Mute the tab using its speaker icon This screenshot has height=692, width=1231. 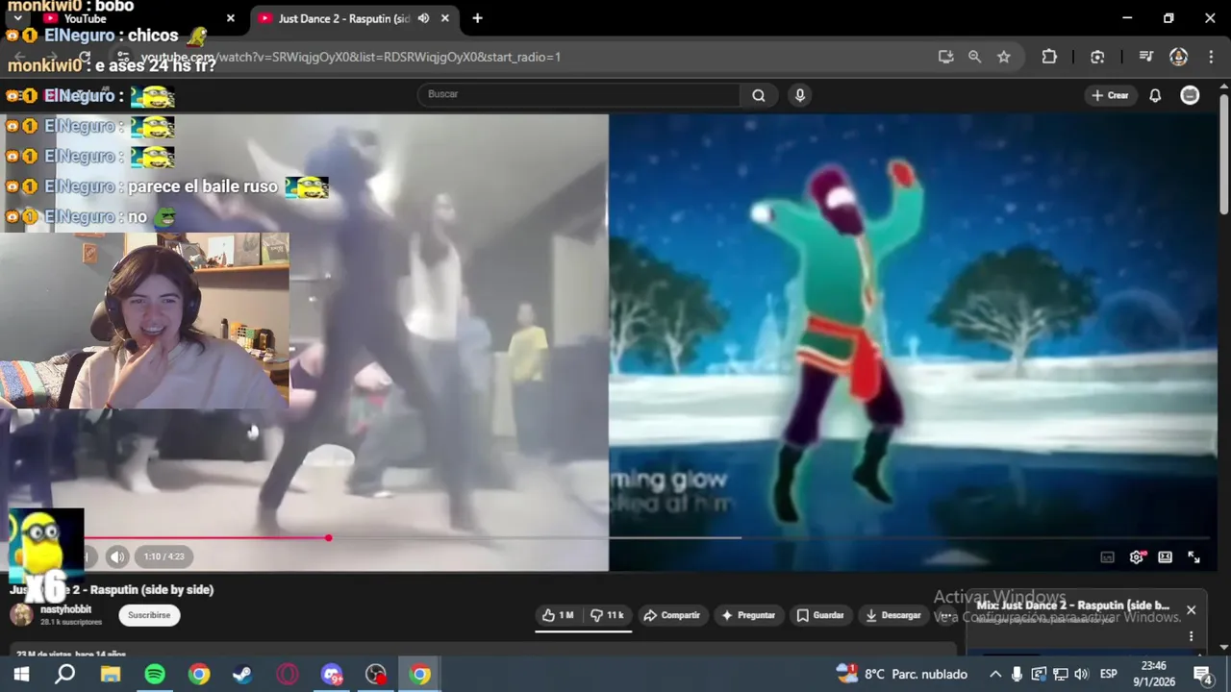pos(423,18)
